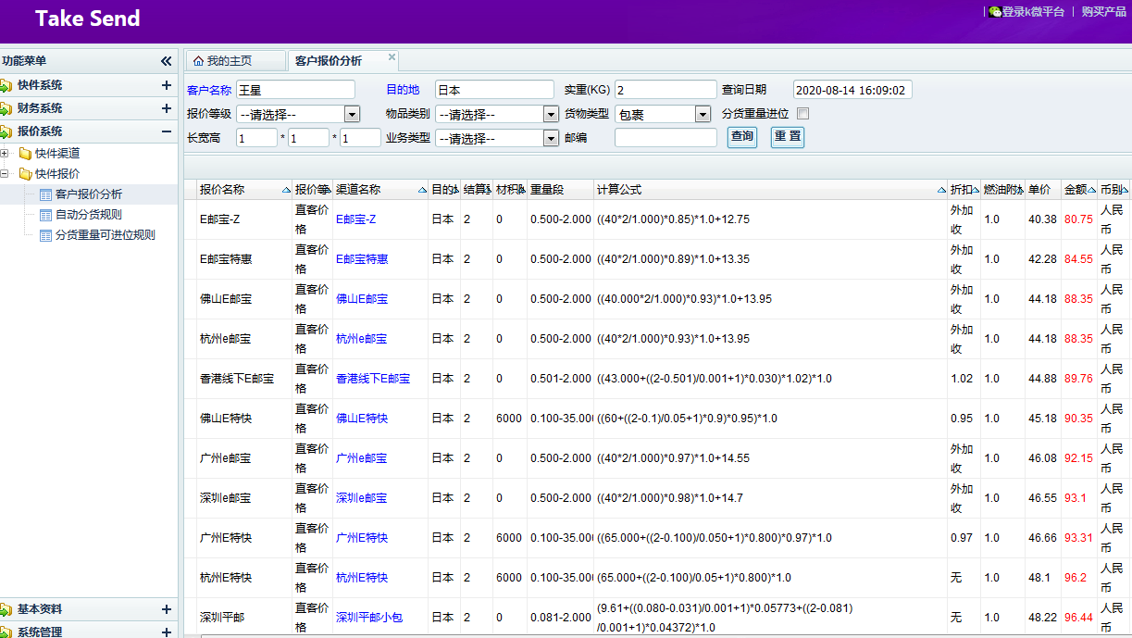Image resolution: width=1132 pixels, height=638 pixels.
Task: Expand 快件系统 using its plus icon
Action: (x=167, y=85)
